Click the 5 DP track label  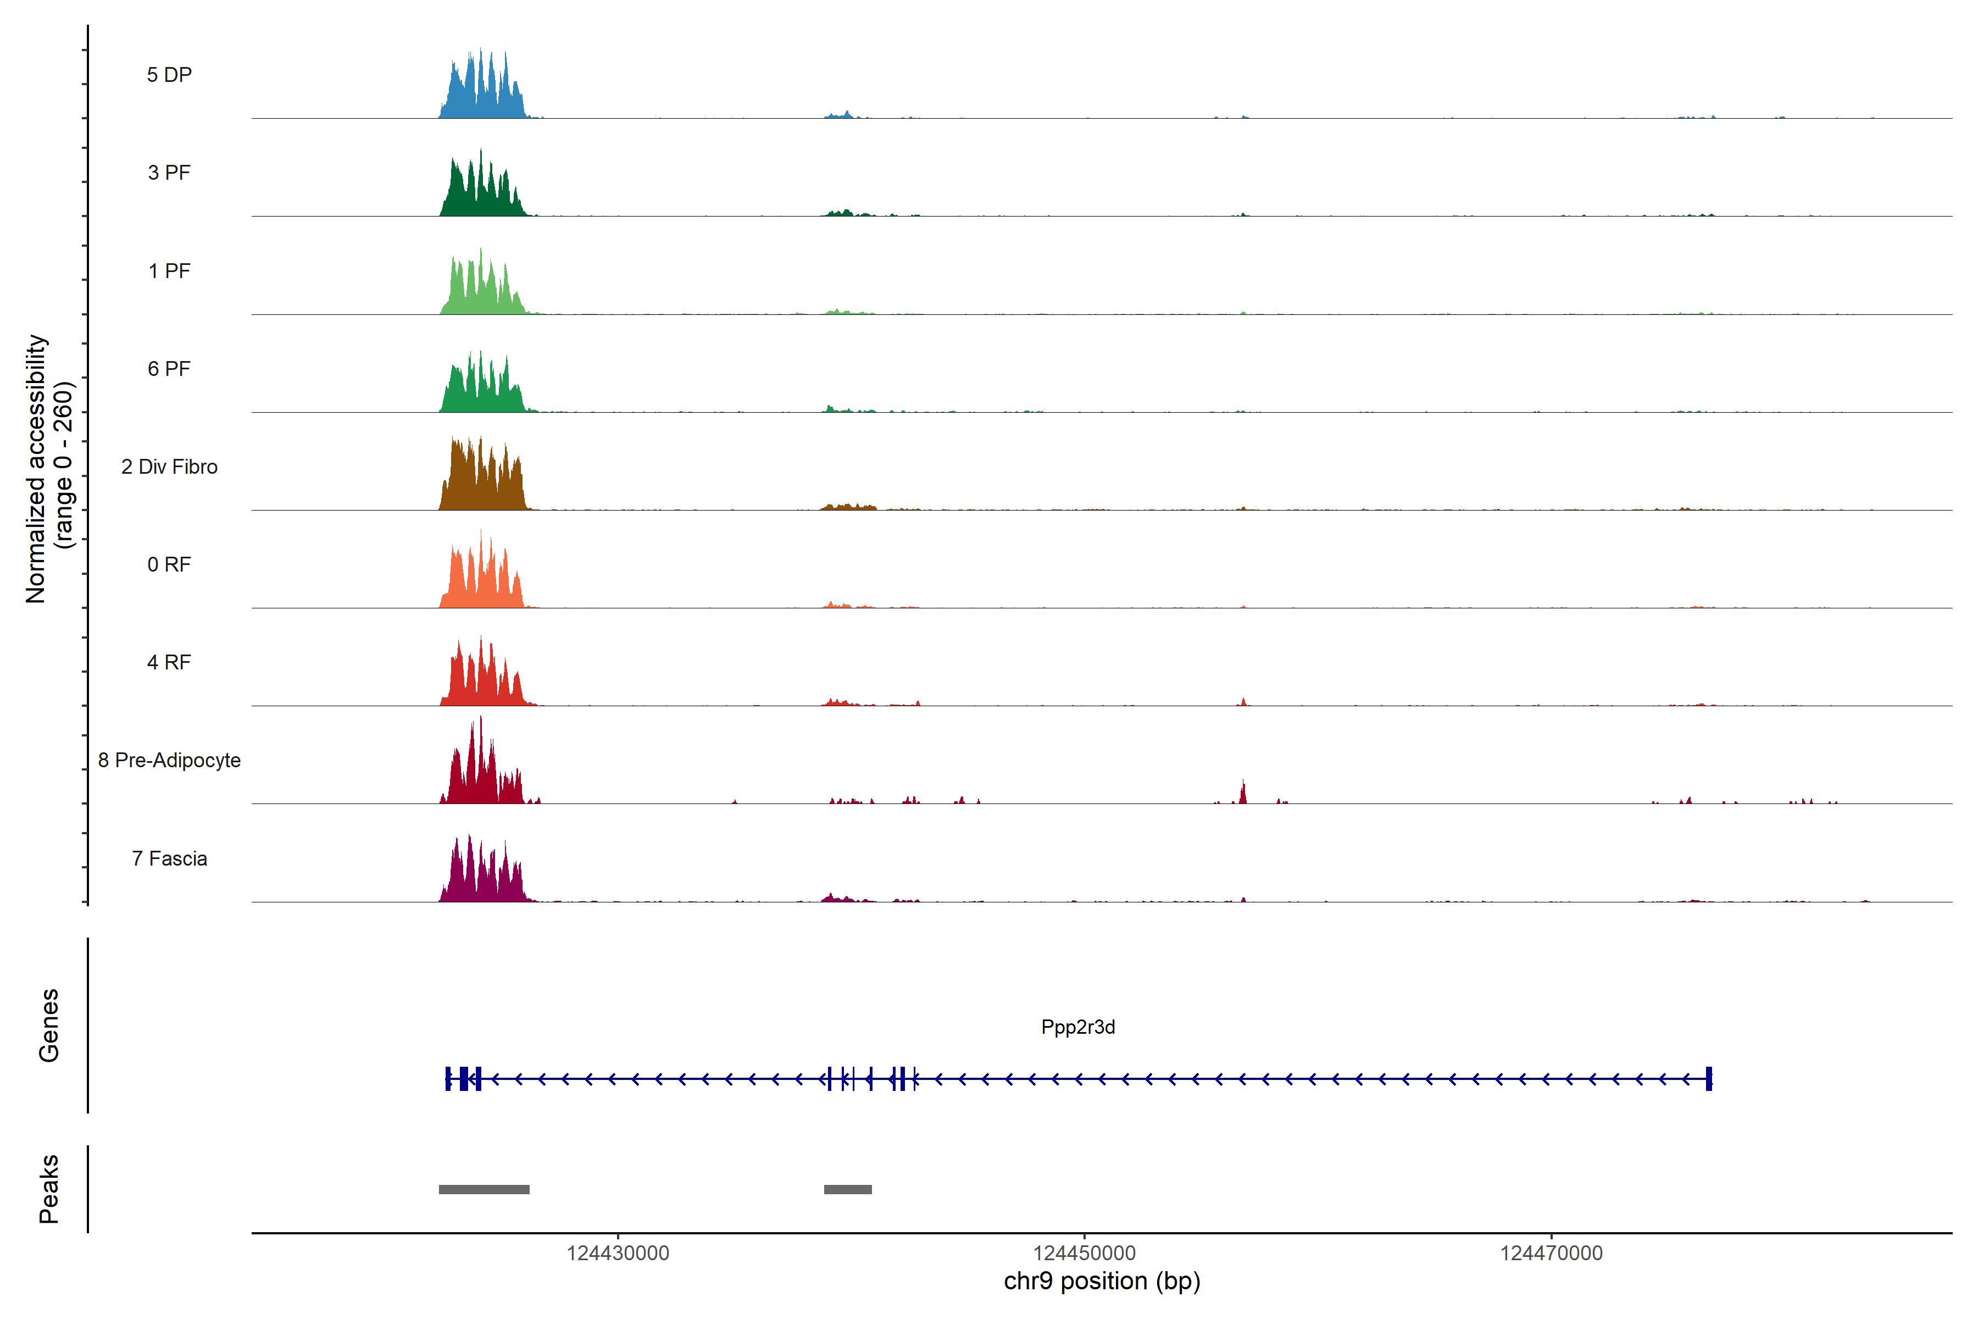point(169,75)
